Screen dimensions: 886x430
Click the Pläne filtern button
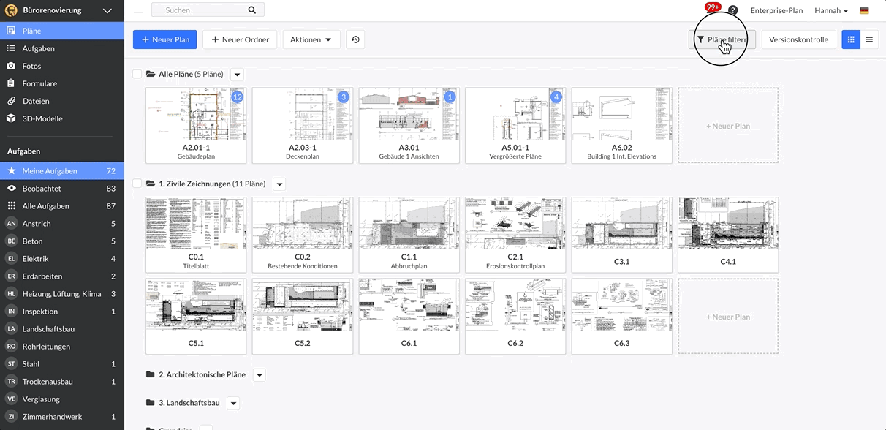point(722,39)
